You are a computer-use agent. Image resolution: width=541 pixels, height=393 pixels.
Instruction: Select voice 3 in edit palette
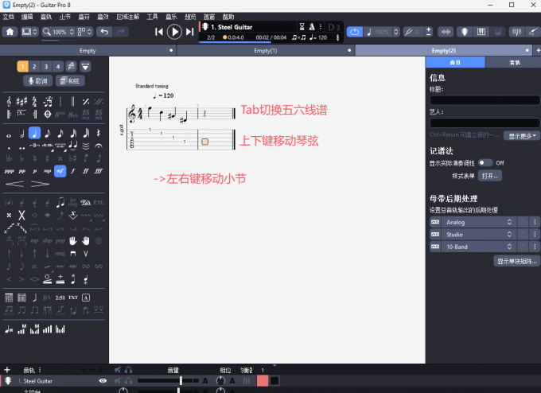(46, 66)
